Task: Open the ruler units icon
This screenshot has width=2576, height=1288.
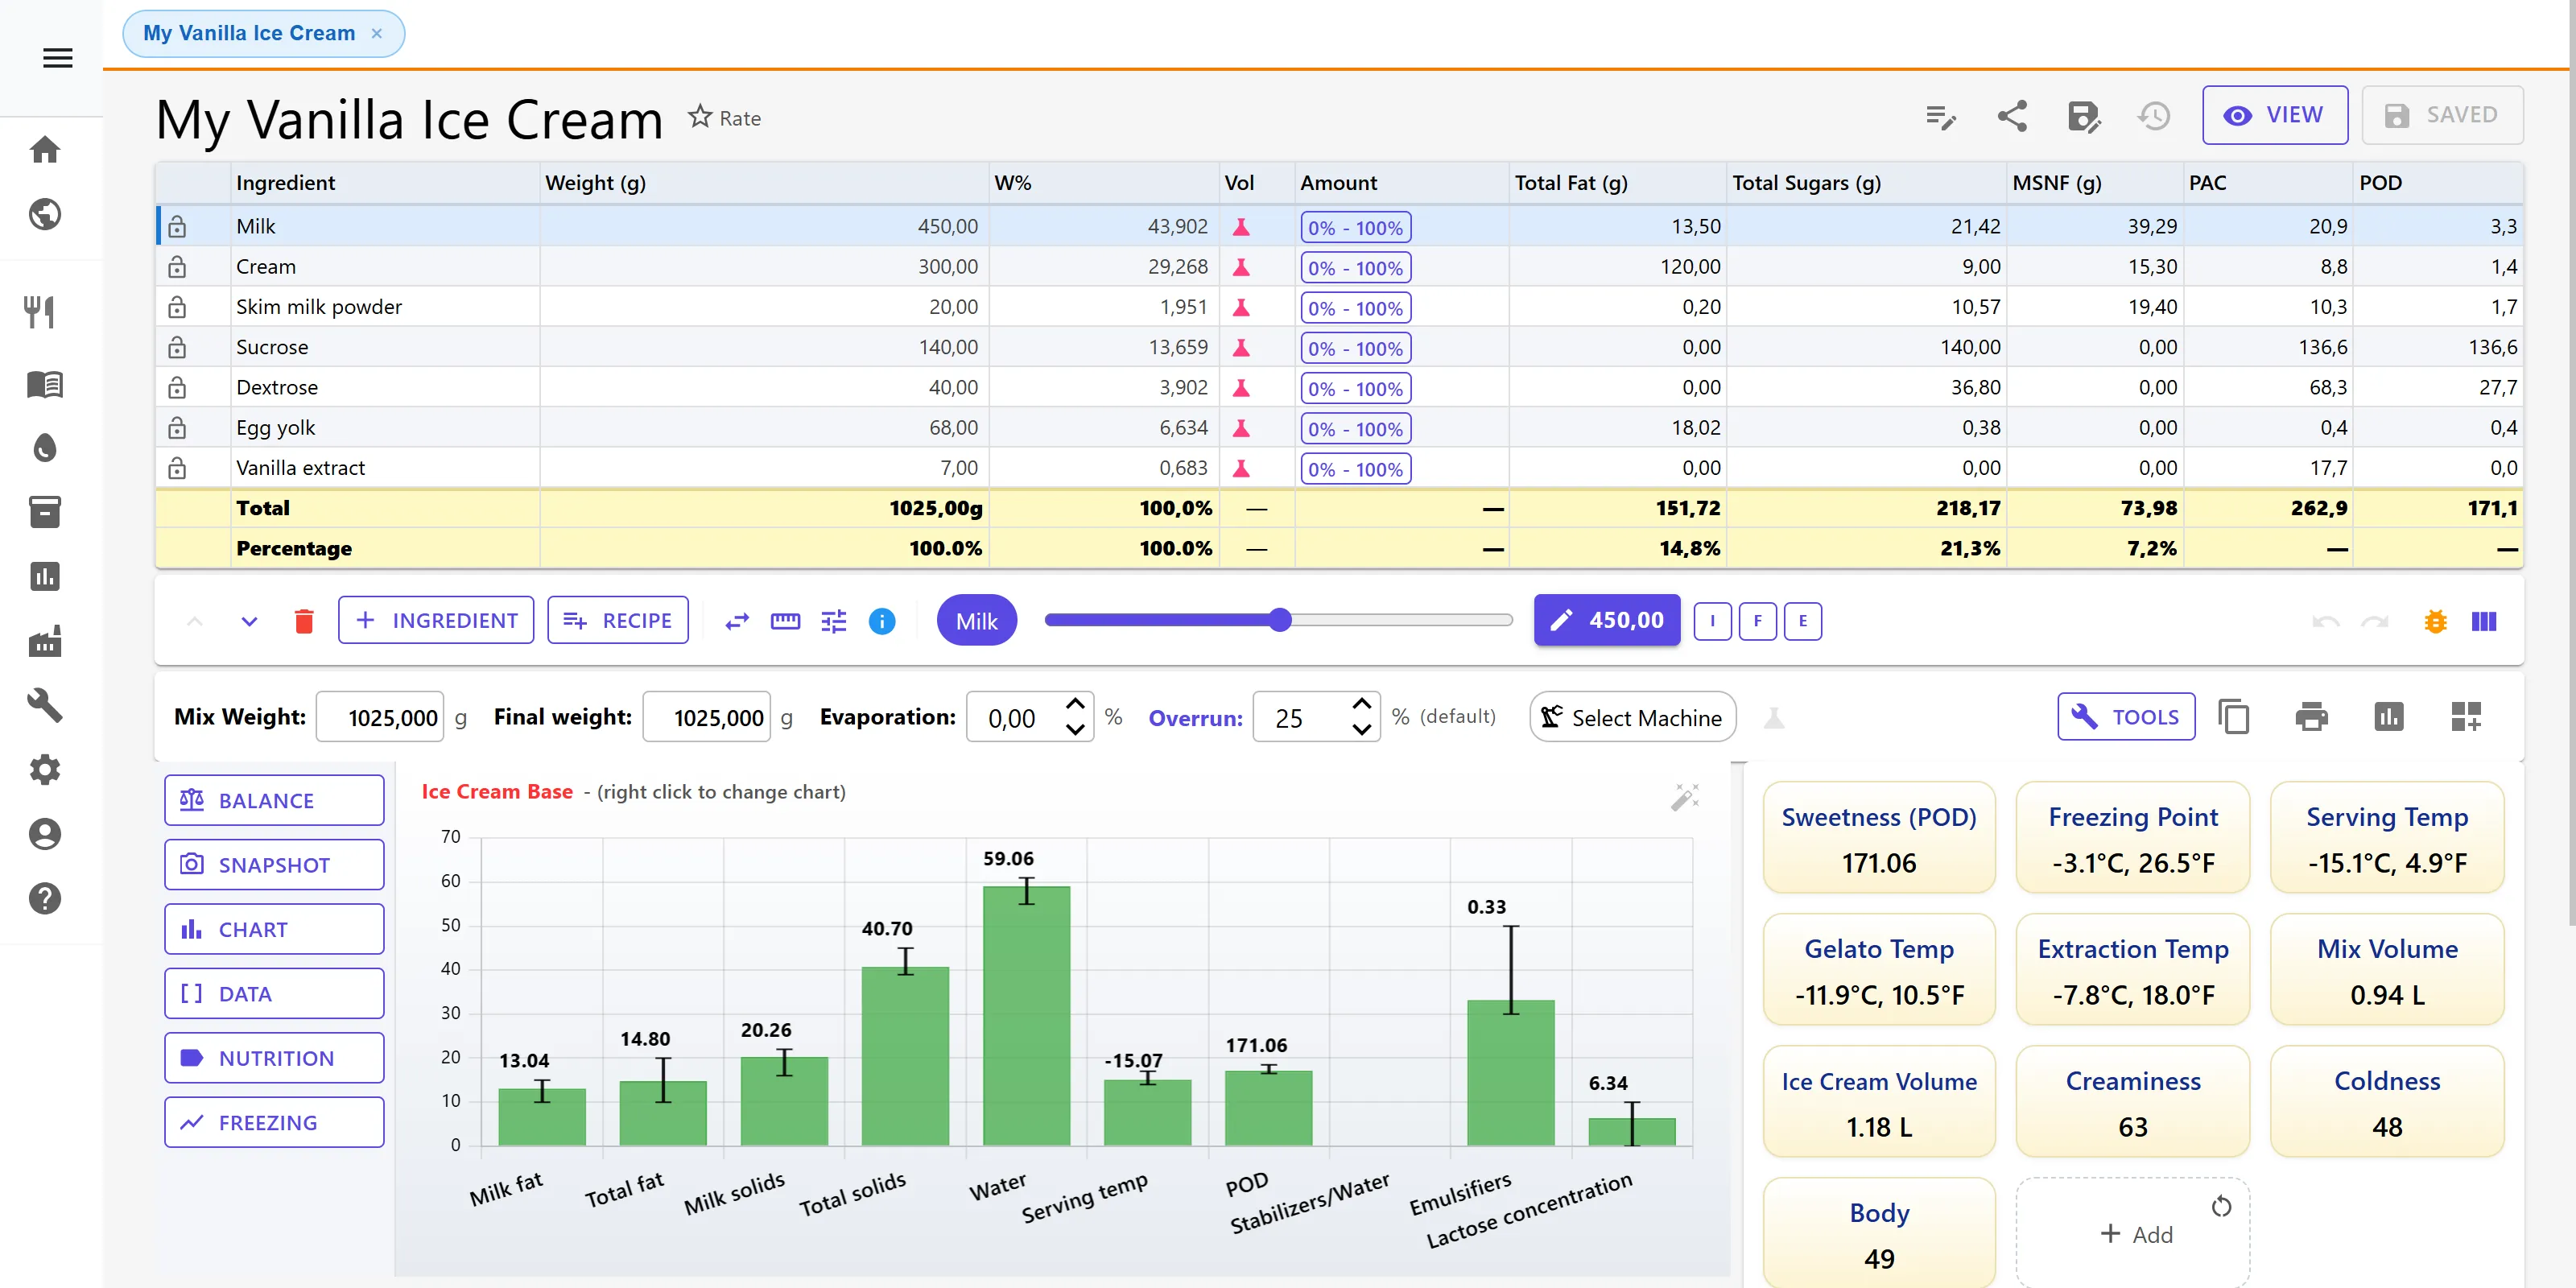Action: (x=785, y=621)
